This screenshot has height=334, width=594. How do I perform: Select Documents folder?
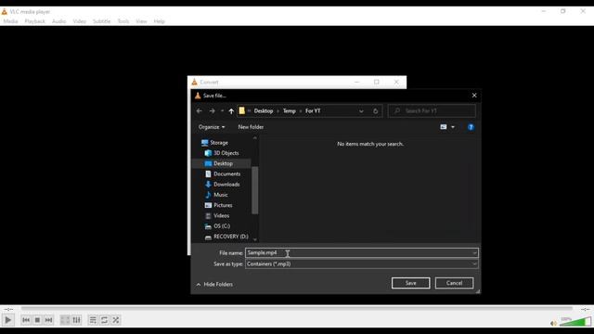(x=226, y=173)
